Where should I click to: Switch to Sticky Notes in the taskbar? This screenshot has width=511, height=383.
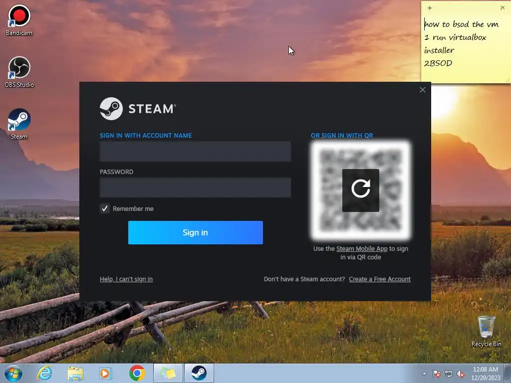coord(168,373)
